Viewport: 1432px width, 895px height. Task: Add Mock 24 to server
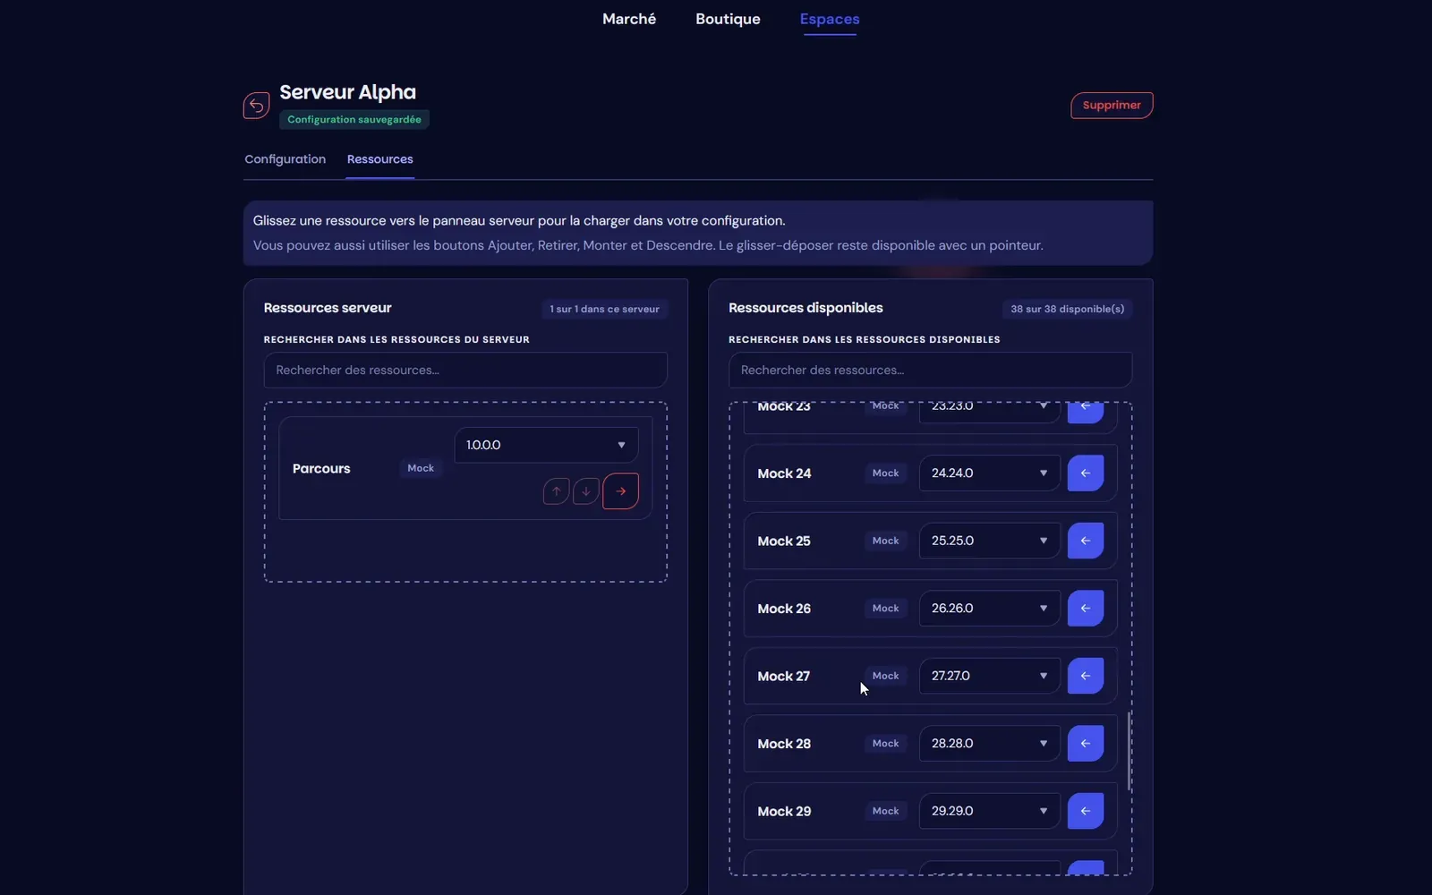[1085, 473]
